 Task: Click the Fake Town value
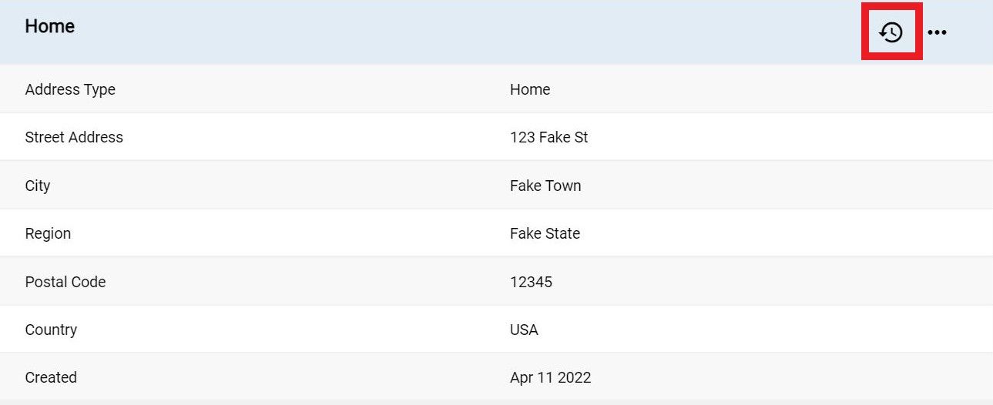(x=545, y=186)
